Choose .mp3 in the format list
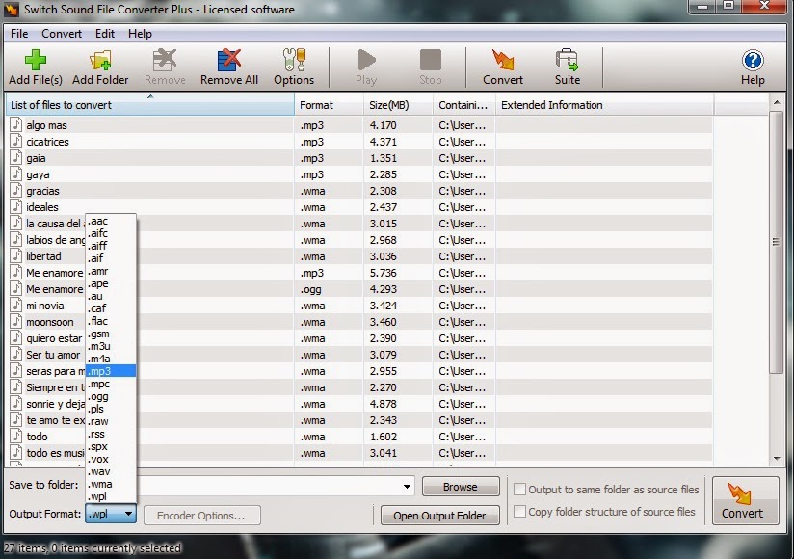The image size is (794, 559). click(x=111, y=371)
